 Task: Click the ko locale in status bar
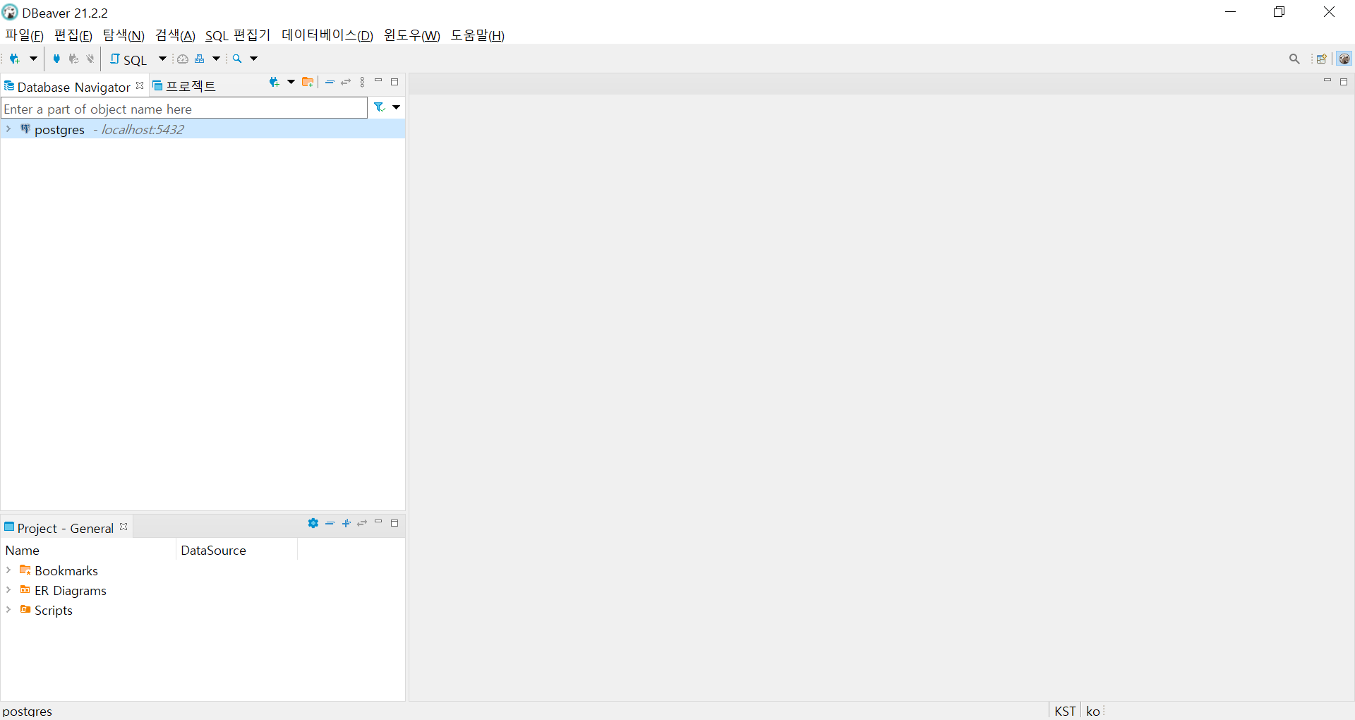[1093, 711]
